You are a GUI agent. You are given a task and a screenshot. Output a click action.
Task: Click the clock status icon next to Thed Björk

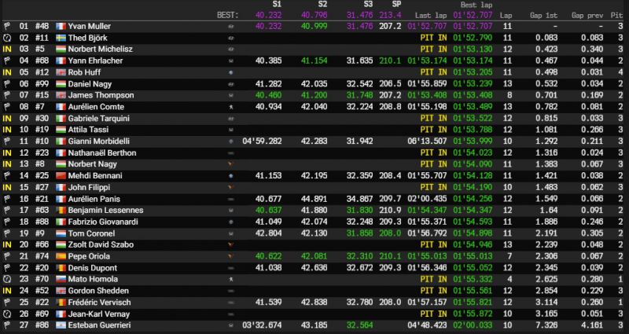pos(7,38)
